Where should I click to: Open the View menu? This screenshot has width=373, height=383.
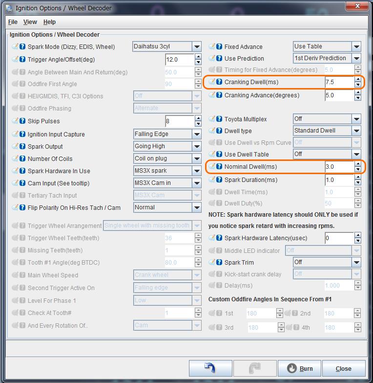(x=30, y=22)
